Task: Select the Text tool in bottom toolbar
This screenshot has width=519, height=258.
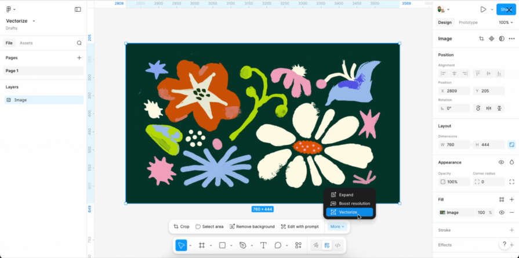Action: pos(263,245)
